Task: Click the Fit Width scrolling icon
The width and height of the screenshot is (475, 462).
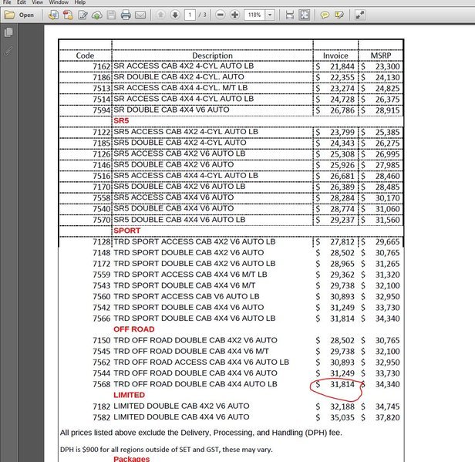Action: pos(290,15)
